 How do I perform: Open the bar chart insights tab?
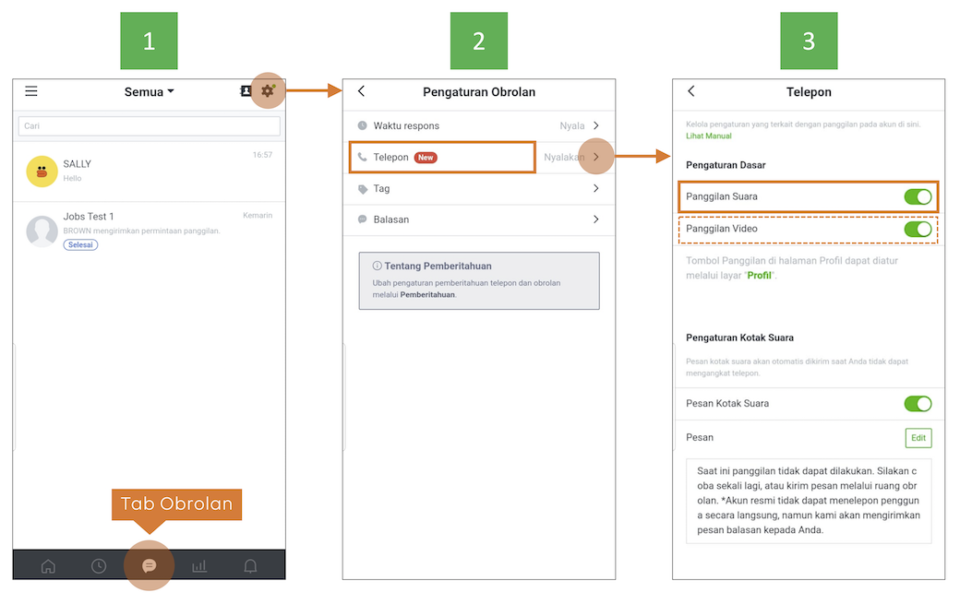199,566
